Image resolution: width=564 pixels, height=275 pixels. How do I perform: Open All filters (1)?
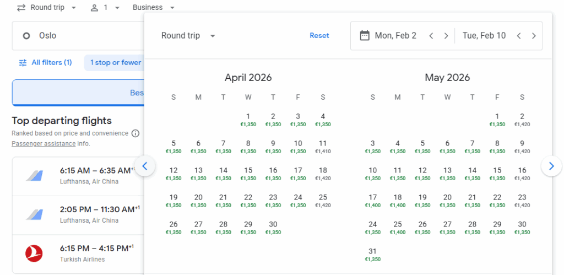pyautogui.click(x=45, y=63)
